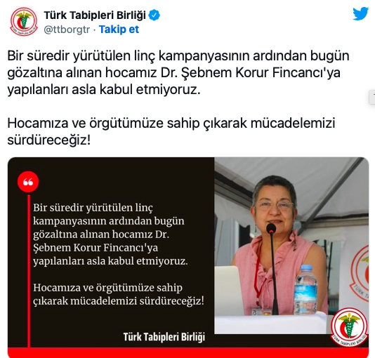Image resolution: width=375 pixels, height=358 pixels.
Task: Follow the account via Takip et
Action: (119, 29)
